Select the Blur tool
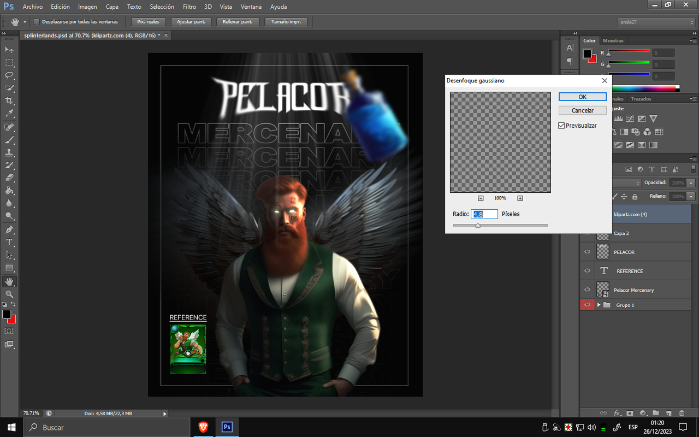 click(9, 203)
